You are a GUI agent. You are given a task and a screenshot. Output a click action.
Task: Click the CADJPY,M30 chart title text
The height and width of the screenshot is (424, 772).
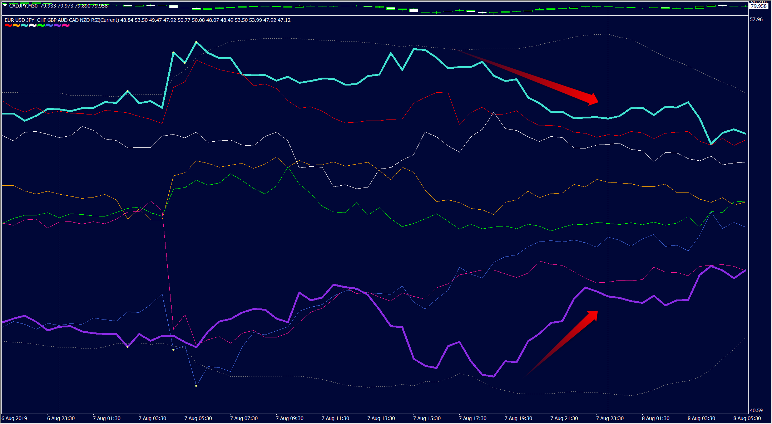coord(23,6)
